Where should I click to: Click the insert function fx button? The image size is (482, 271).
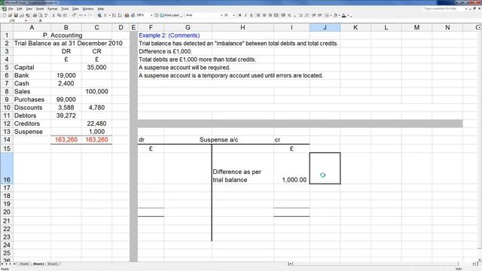pos(41,20)
